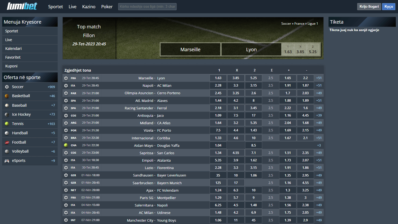
Task: Click soccer icon on Saprissa - San Carlos row
Action: pyautogui.click(x=66, y=153)
